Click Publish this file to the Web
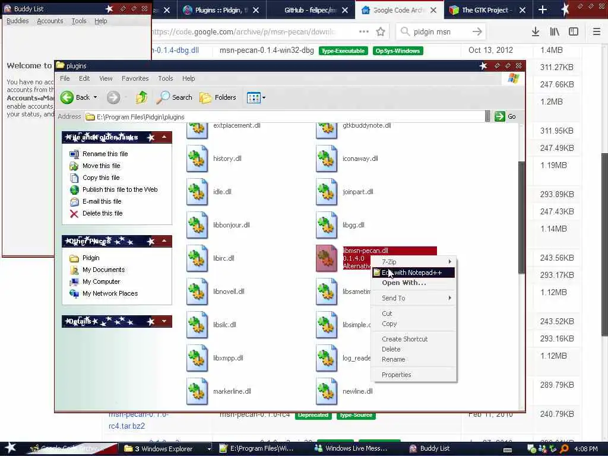 (x=120, y=189)
